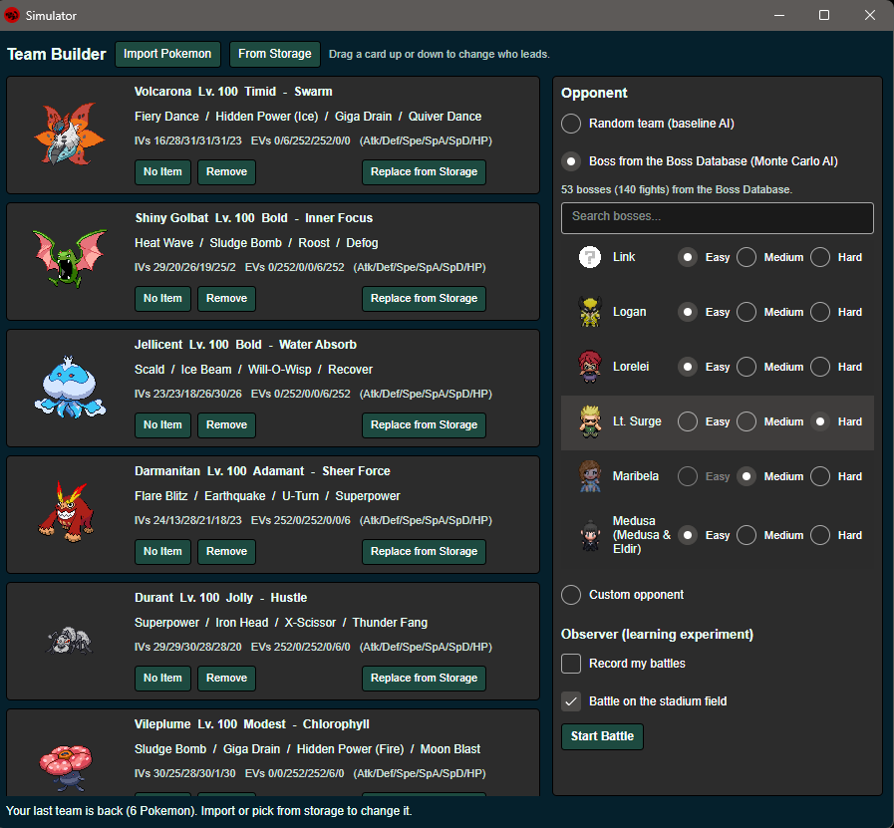This screenshot has width=894, height=828.
Task: Click the Darmanitan Adamant Sheer Force title
Action: coord(262,471)
